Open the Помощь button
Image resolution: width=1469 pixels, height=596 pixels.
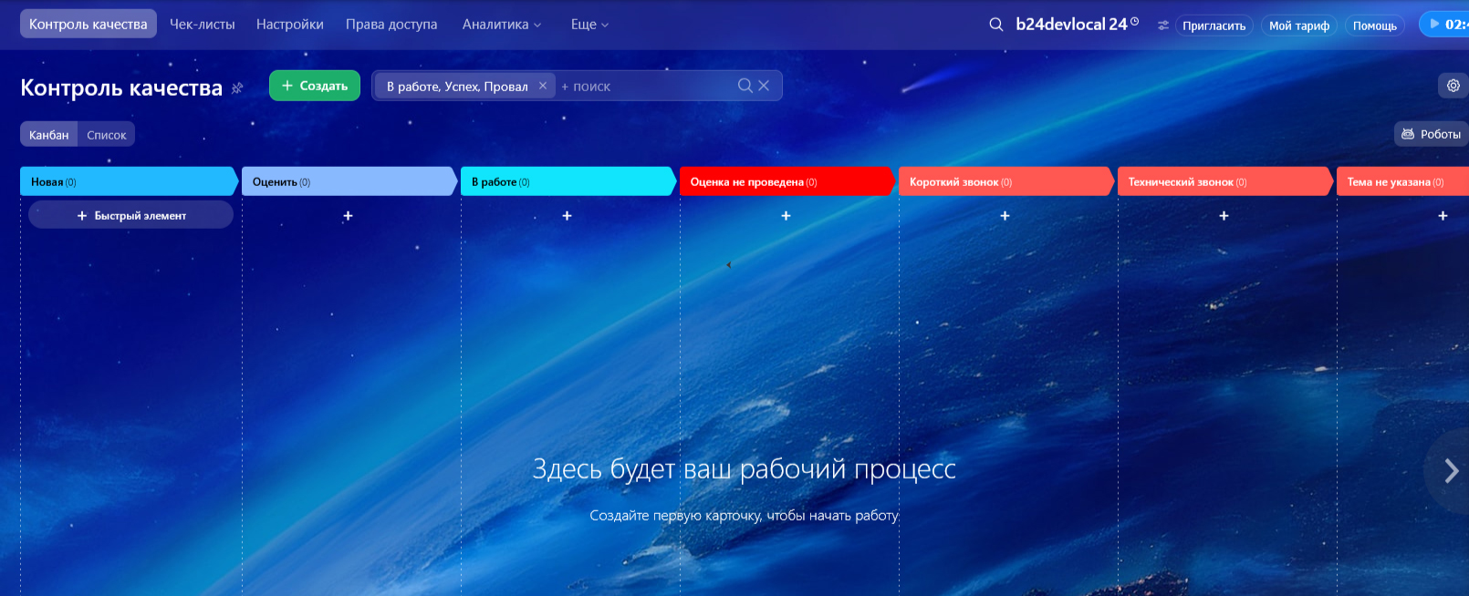(x=1374, y=26)
